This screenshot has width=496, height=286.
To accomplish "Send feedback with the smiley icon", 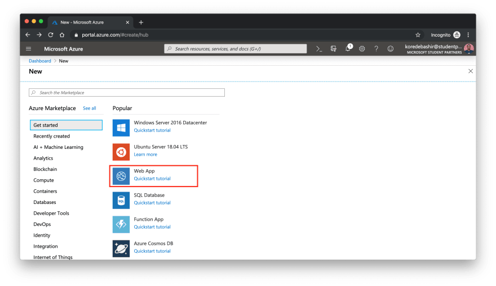I will [391, 49].
